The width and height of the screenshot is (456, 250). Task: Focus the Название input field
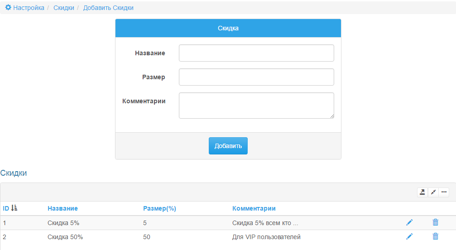coord(256,53)
